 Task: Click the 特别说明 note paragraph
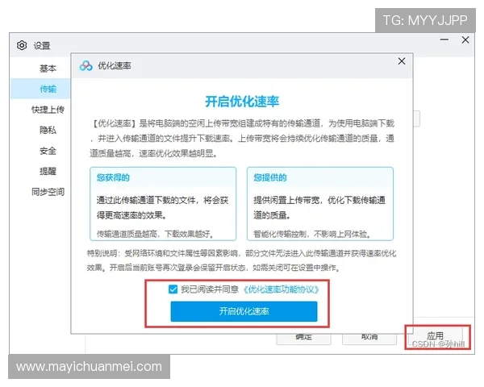point(242,260)
